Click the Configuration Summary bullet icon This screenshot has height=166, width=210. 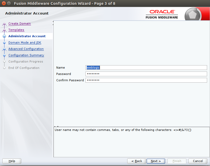4,55
